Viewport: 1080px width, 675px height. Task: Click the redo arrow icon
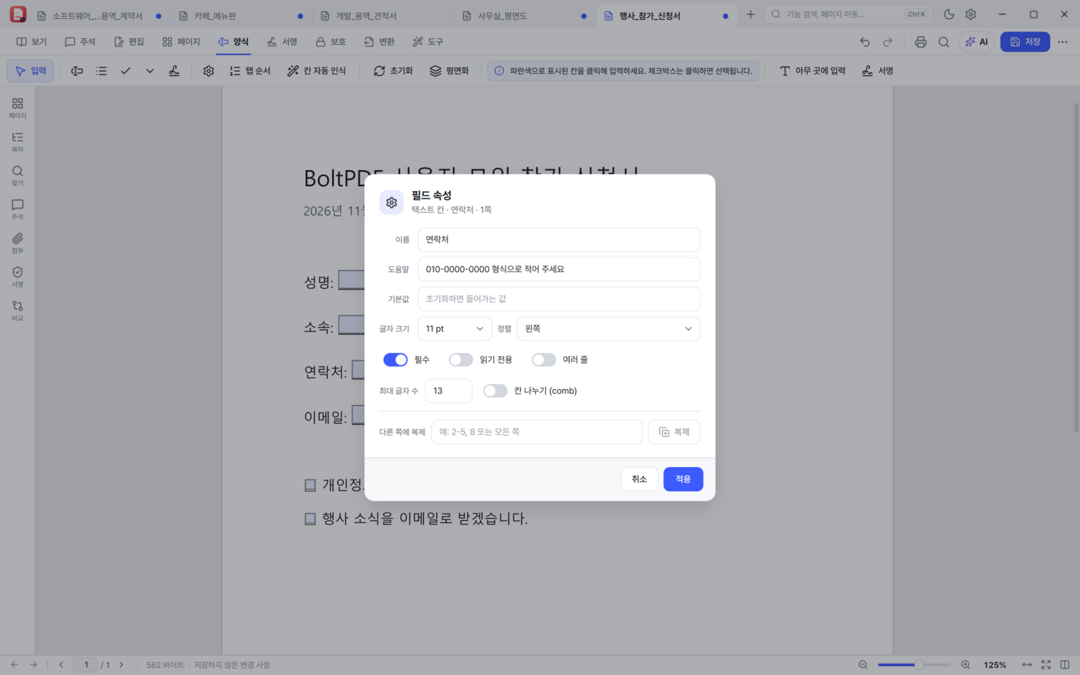pyautogui.click(x=888, y=42)
